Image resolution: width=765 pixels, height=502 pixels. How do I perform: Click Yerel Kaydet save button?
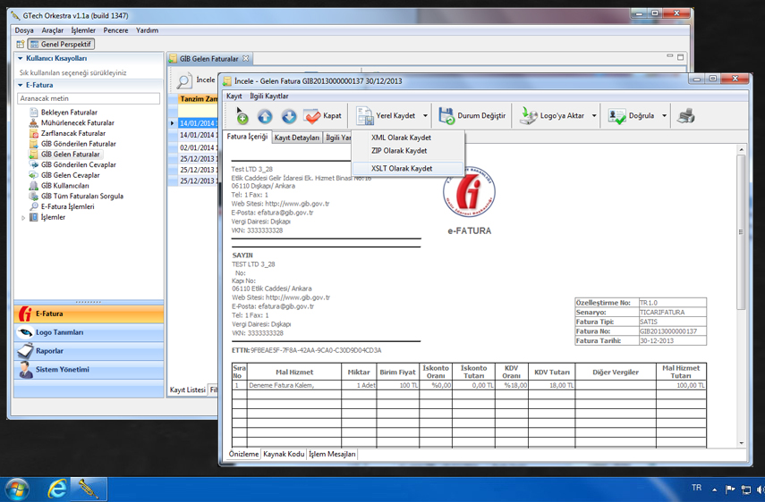pyautogui.click(x=387, y=116)
